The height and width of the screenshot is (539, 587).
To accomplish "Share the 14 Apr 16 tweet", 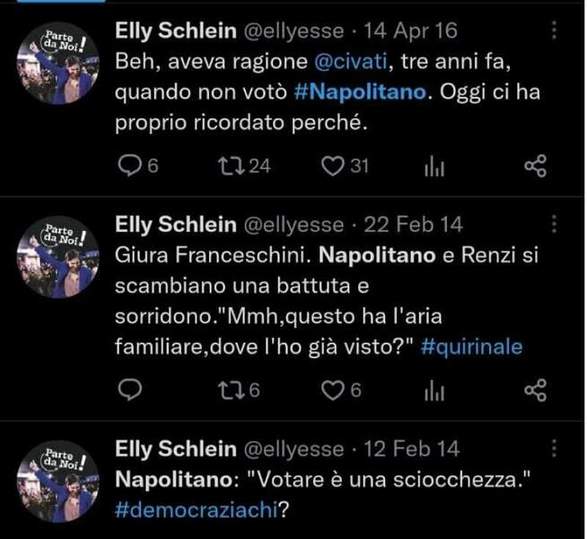I will coord(535,165).
